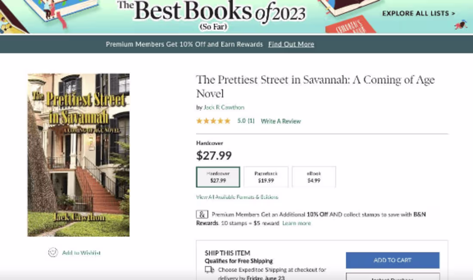Switch to the Paperback $19.99 format
Viewport: 473px width, 280px height.
[266, 177]
